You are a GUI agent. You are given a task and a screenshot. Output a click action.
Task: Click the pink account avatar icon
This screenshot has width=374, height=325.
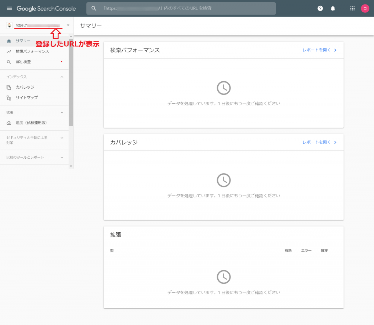(365, 8)
